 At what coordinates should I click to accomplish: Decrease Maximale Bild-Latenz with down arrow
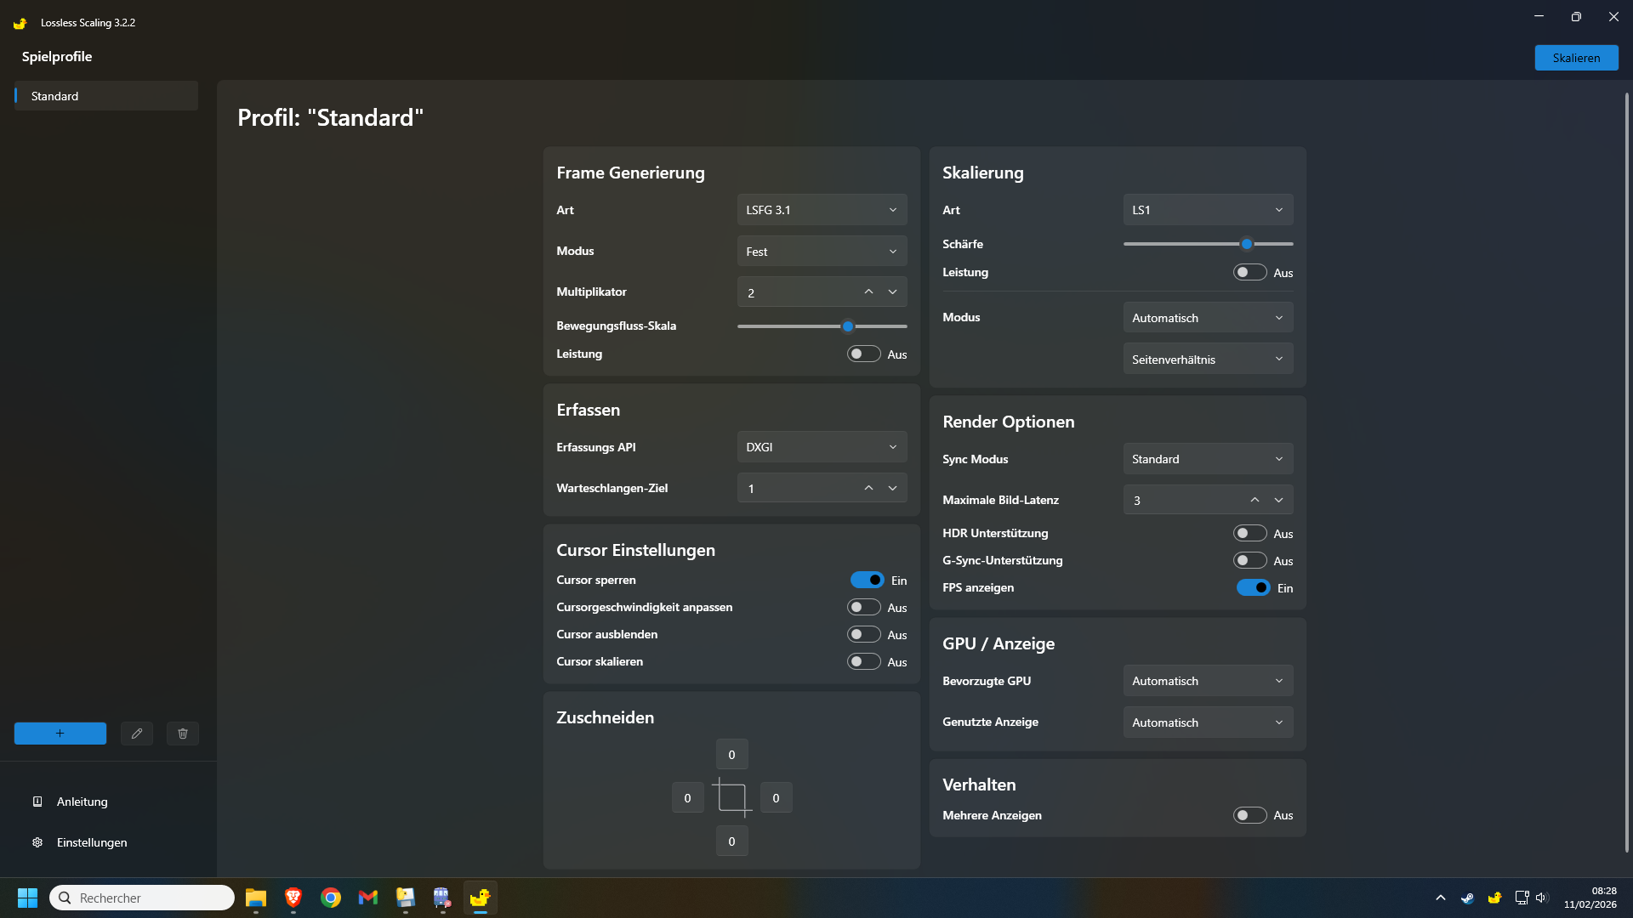coord(1278,500)
